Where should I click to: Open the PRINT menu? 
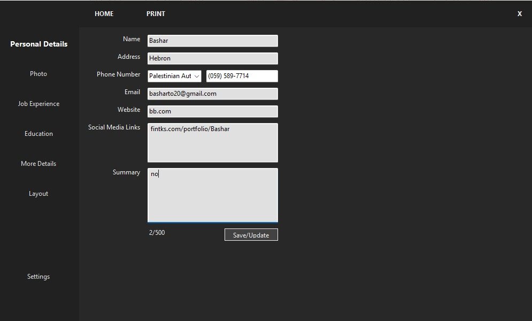tap(156, 14)
